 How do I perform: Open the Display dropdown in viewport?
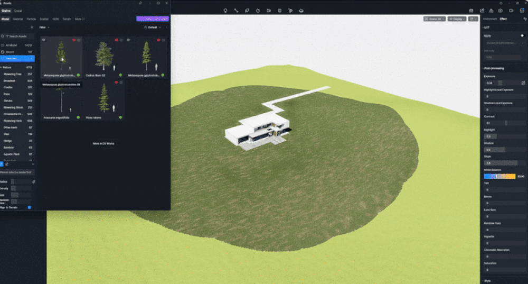pyautogui.click(x=457, y=19)
